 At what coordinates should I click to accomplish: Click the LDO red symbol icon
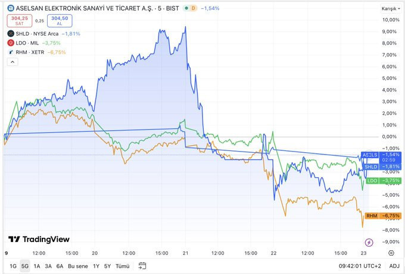[11, 43]
